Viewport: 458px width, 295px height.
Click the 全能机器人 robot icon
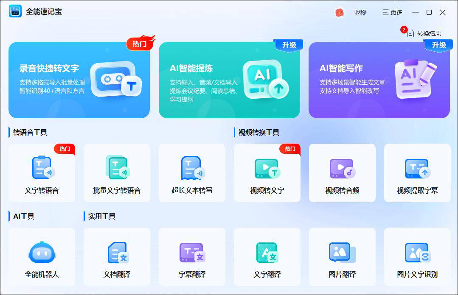(x=42, y=252)
